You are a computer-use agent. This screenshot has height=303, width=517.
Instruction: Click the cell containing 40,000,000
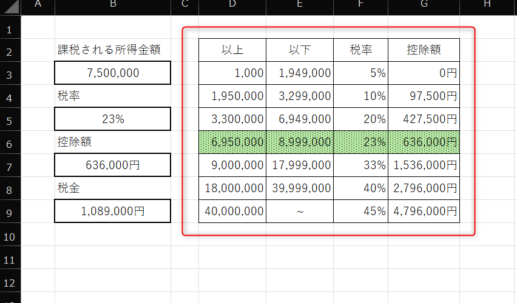pos(232,211)
